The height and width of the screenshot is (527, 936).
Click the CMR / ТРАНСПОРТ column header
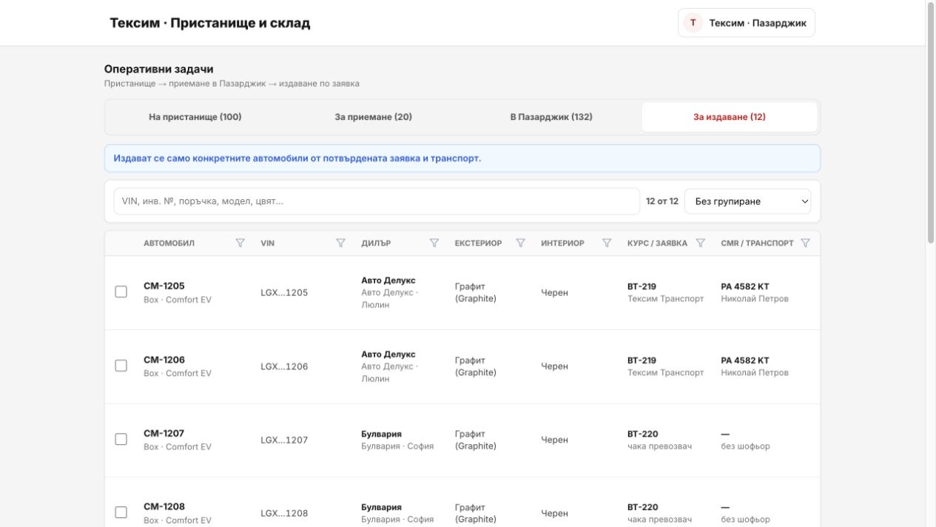point(757,243)
